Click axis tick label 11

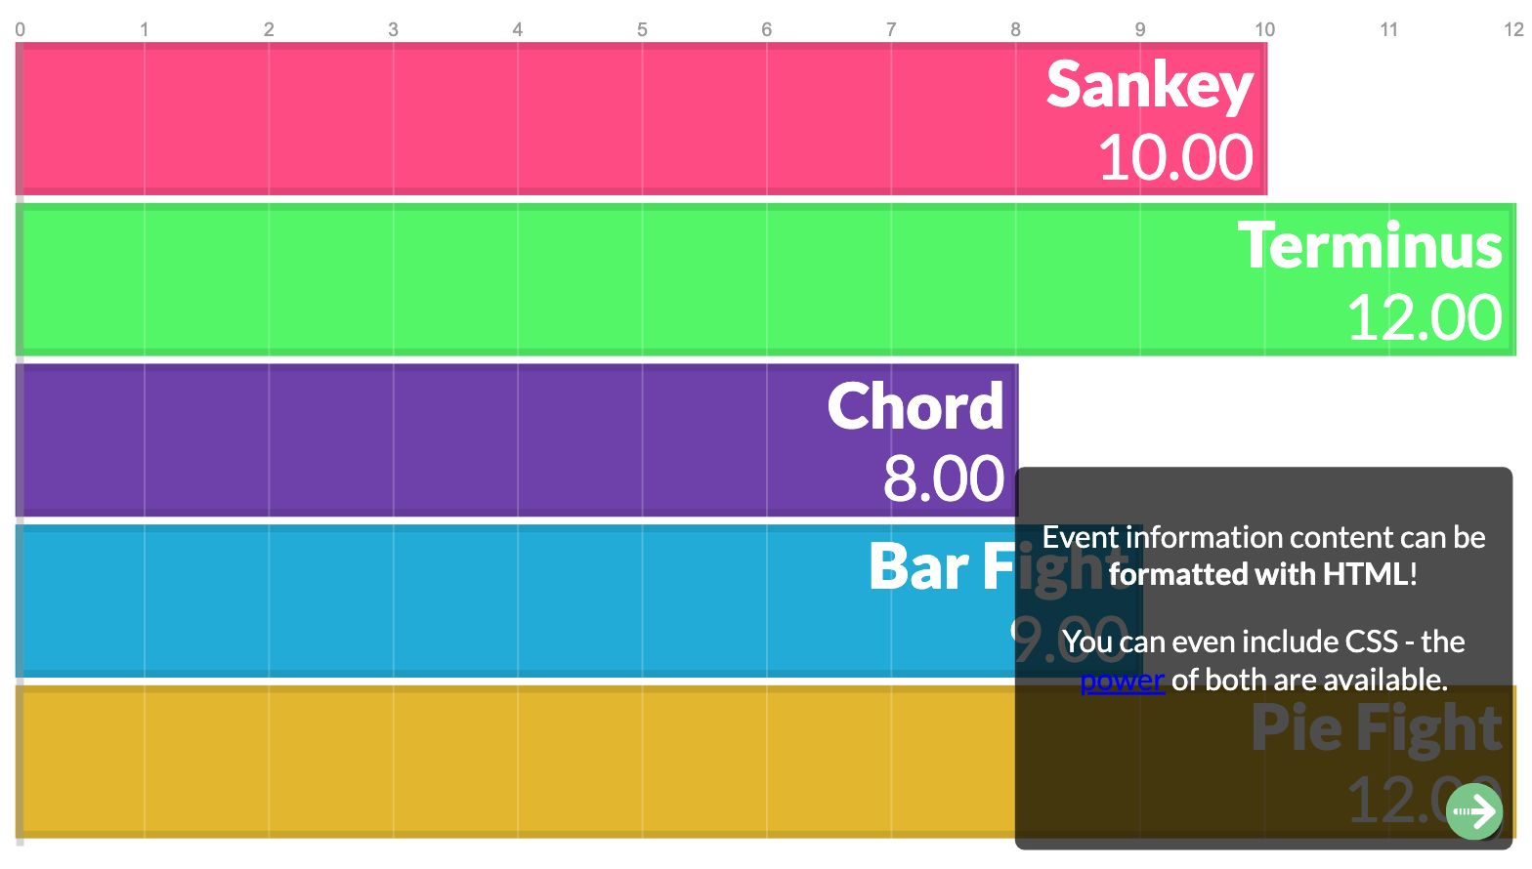tap(1388, 29)
